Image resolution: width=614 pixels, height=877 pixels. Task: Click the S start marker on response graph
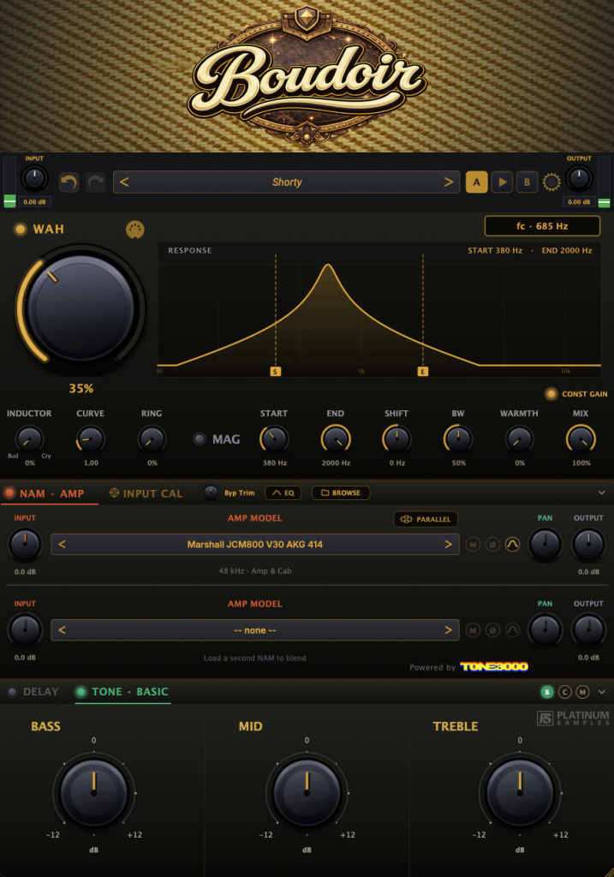[x=275, y=372]
